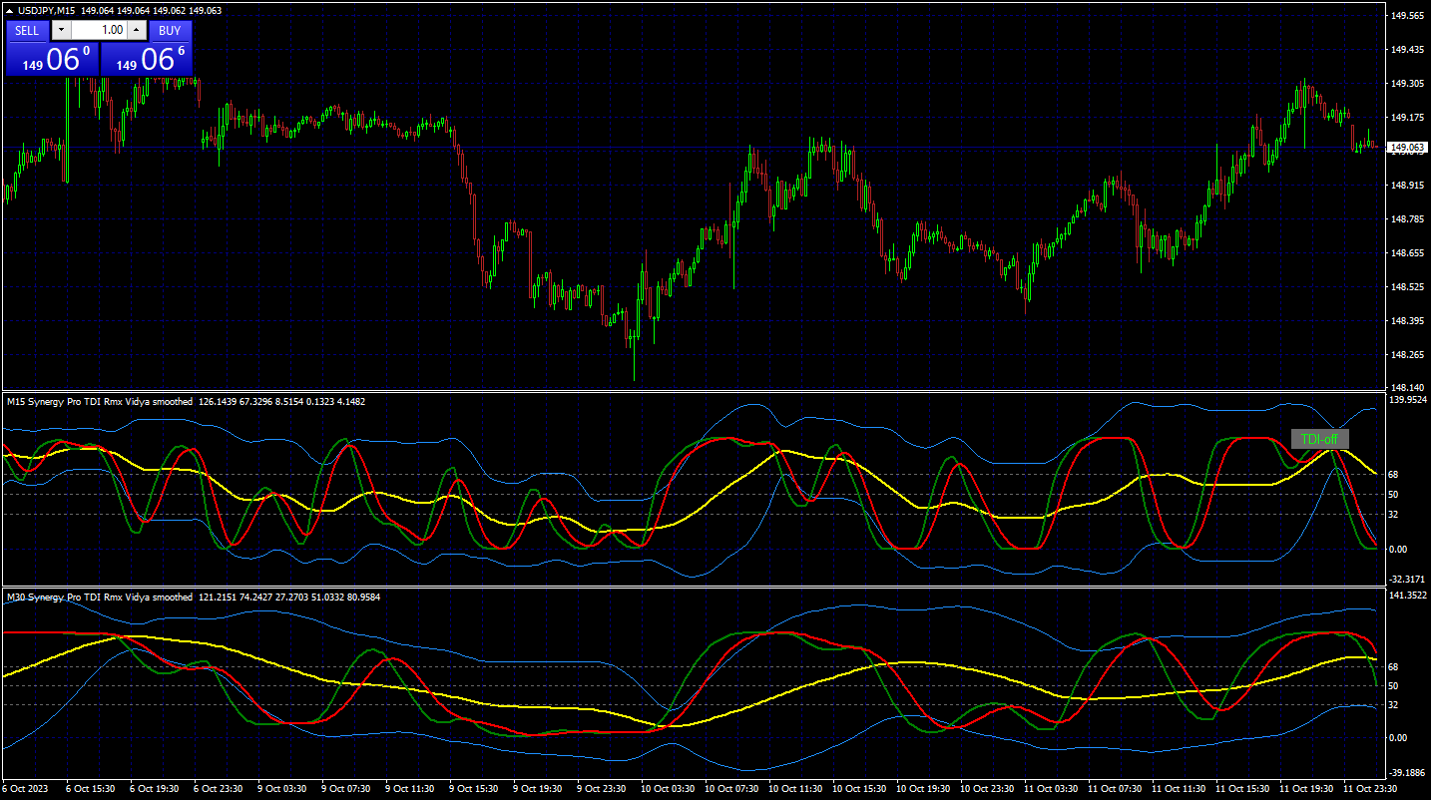Increase trade volume with up arrow
Image resolution: width=1431 pixels, height=800 pixels.
137,31
